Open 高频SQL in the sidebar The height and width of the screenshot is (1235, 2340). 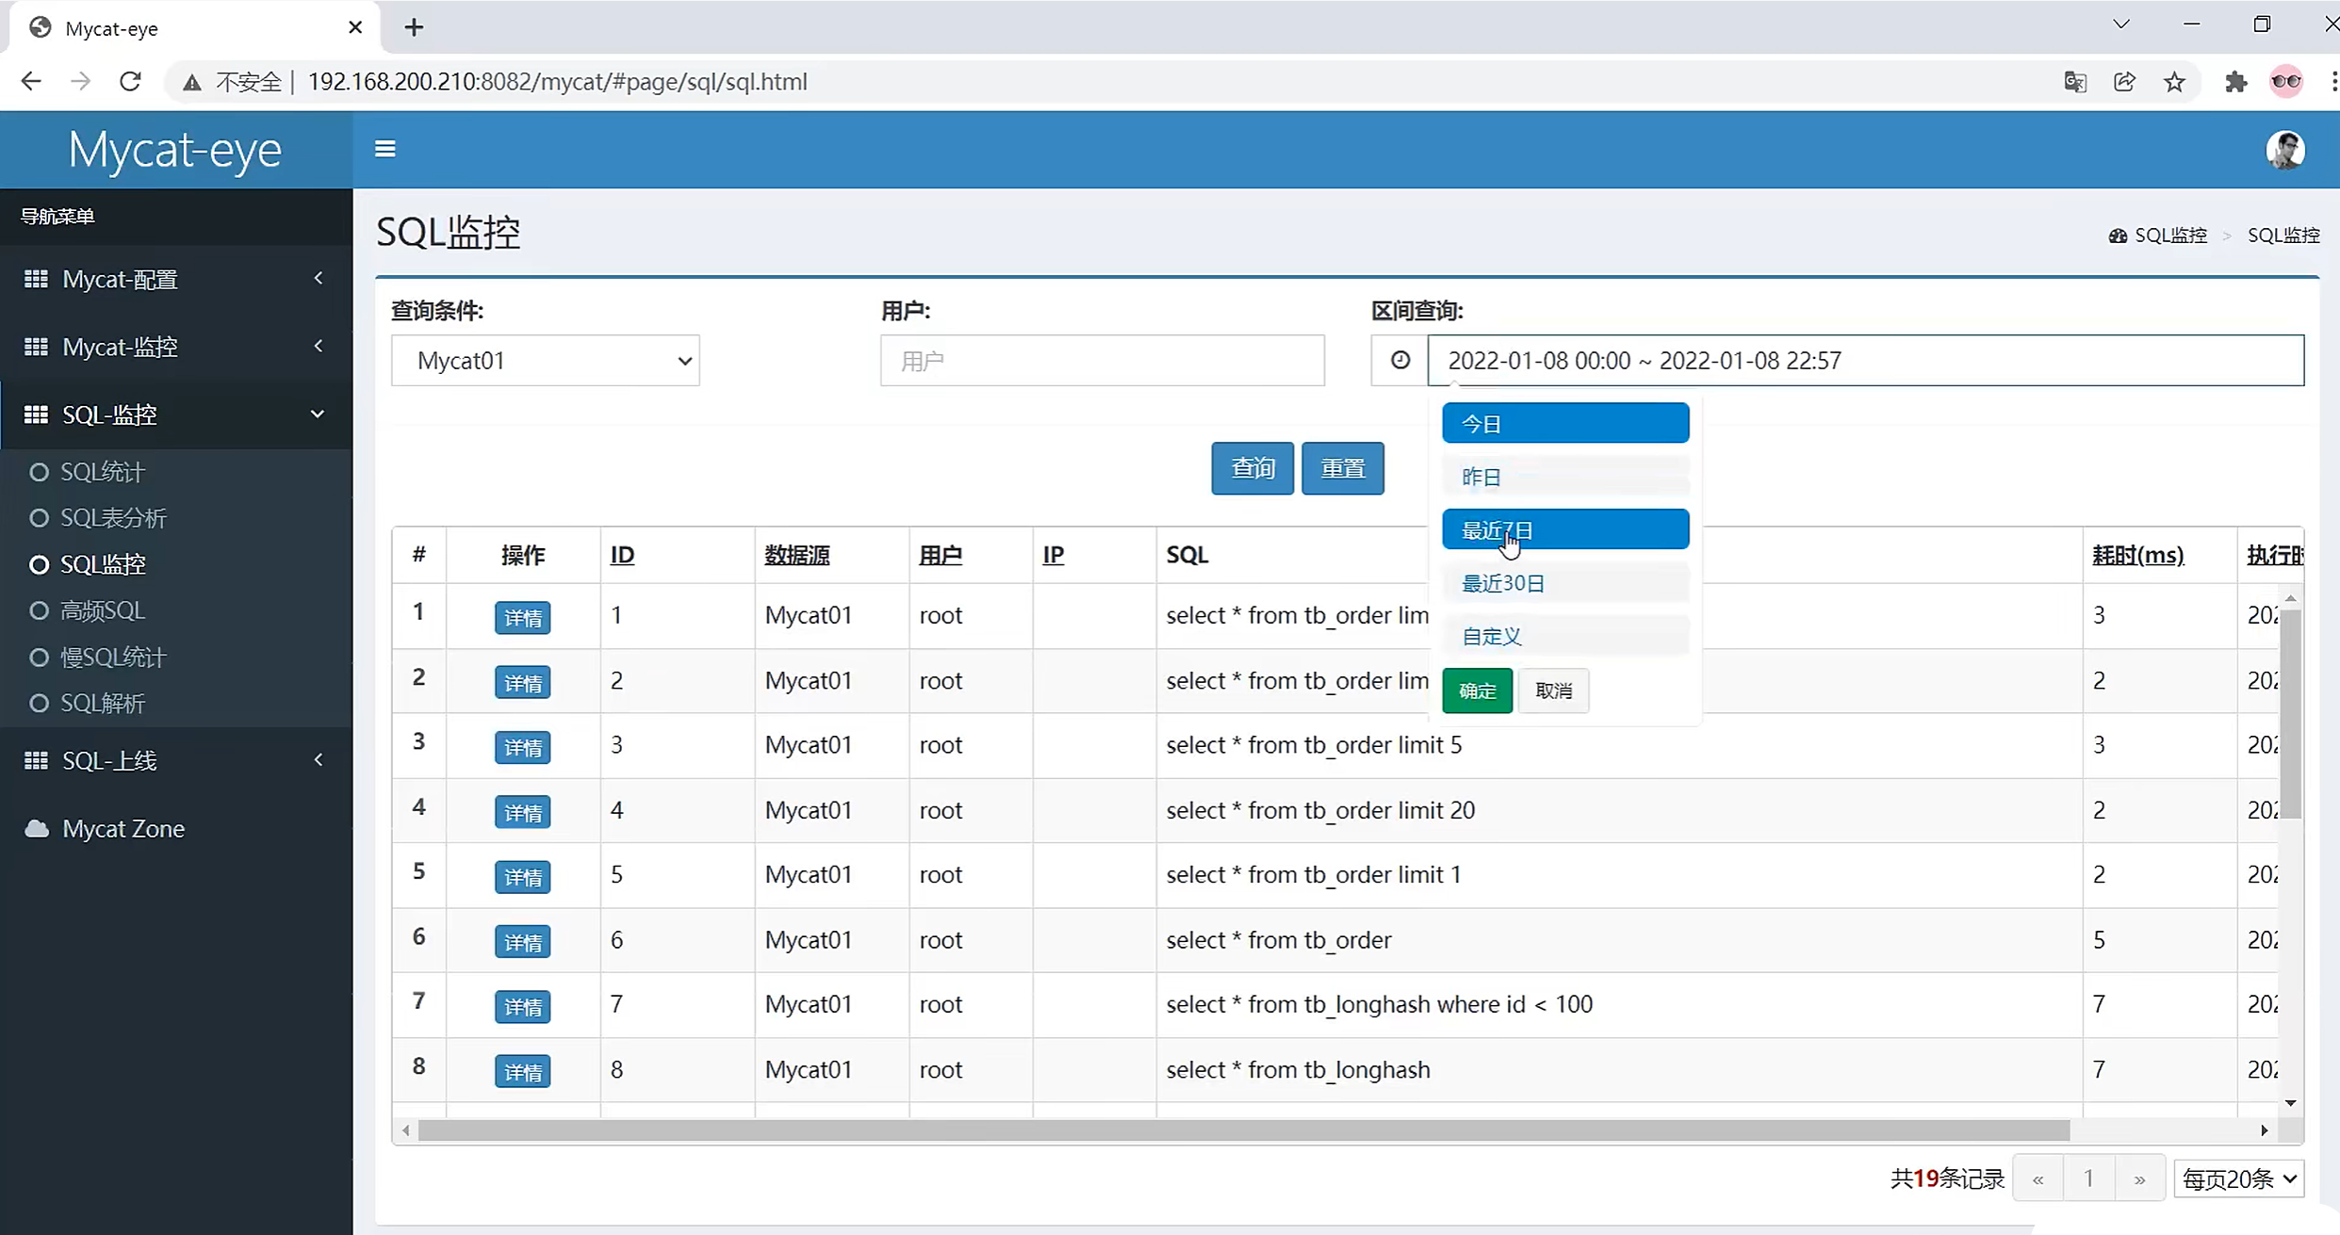point(103,610)
